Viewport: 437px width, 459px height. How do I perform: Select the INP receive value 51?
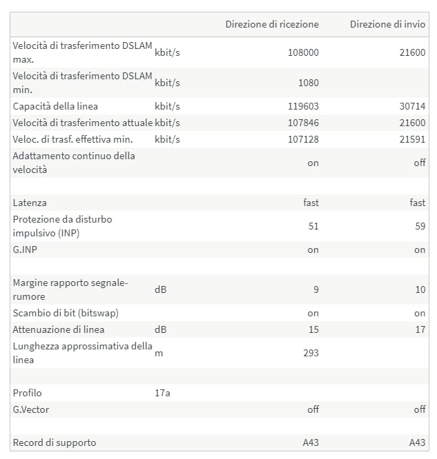(313, 226)
